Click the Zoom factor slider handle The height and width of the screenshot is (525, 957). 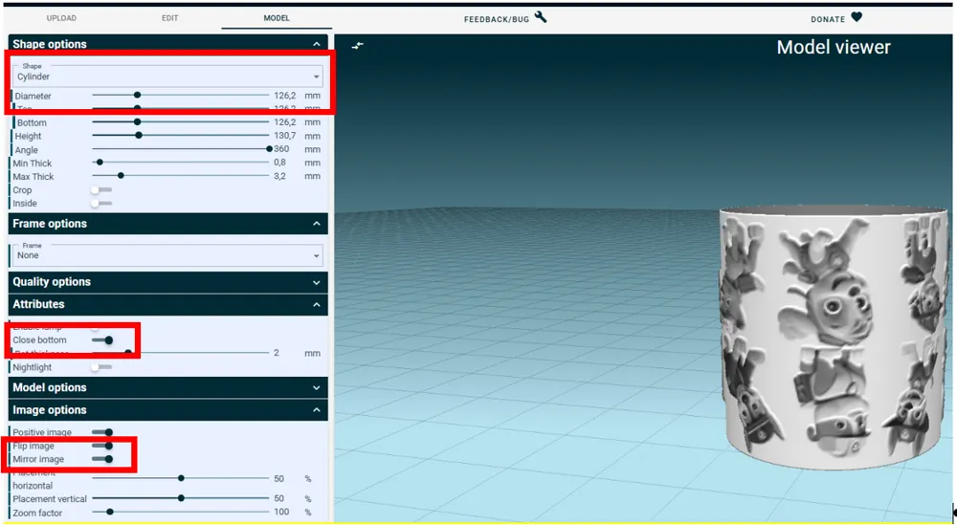pos(110,513)
